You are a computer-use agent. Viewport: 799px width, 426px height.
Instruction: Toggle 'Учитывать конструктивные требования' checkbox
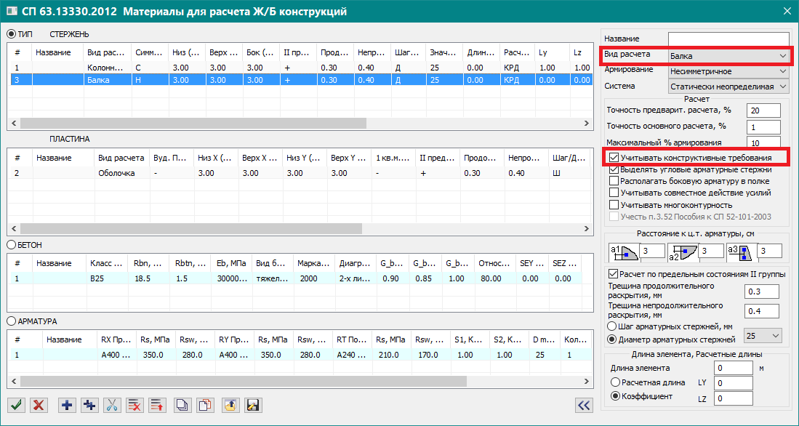(x=614, y=158)
